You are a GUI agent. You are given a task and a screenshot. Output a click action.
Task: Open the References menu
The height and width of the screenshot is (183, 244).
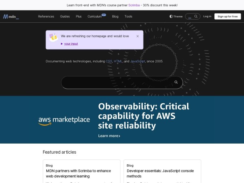46,17
